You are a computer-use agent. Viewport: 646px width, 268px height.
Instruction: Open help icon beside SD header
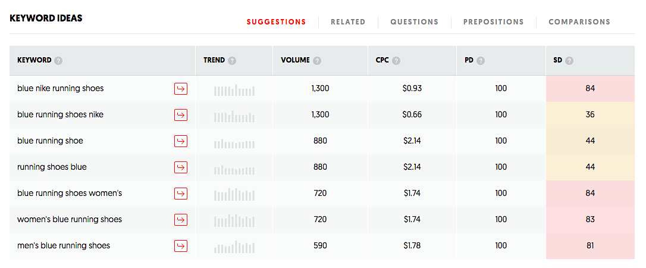tap(569, 61)
